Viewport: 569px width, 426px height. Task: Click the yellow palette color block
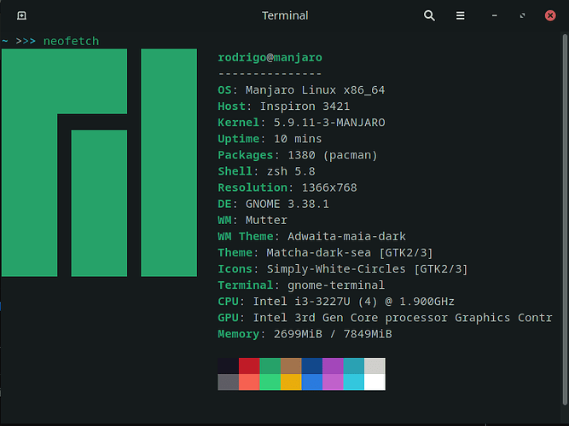click(x=291, y=383)
